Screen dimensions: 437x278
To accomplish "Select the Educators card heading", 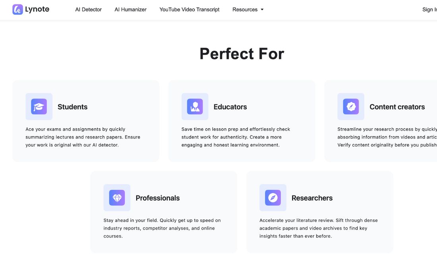I will pos(230,107).
